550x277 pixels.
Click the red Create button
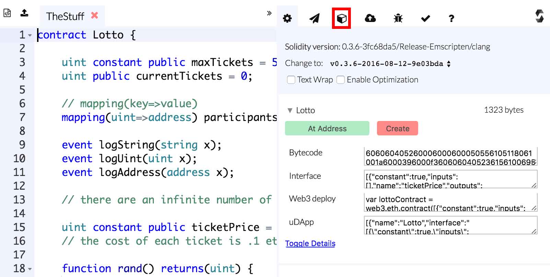coord(398,129)
